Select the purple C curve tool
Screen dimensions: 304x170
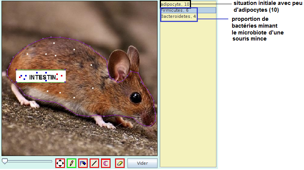pyautogui.click(x=106, y=163)
